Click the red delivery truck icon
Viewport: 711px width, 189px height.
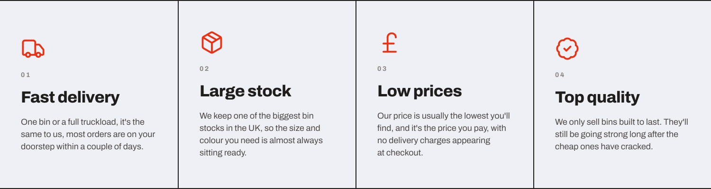(33, 49)
